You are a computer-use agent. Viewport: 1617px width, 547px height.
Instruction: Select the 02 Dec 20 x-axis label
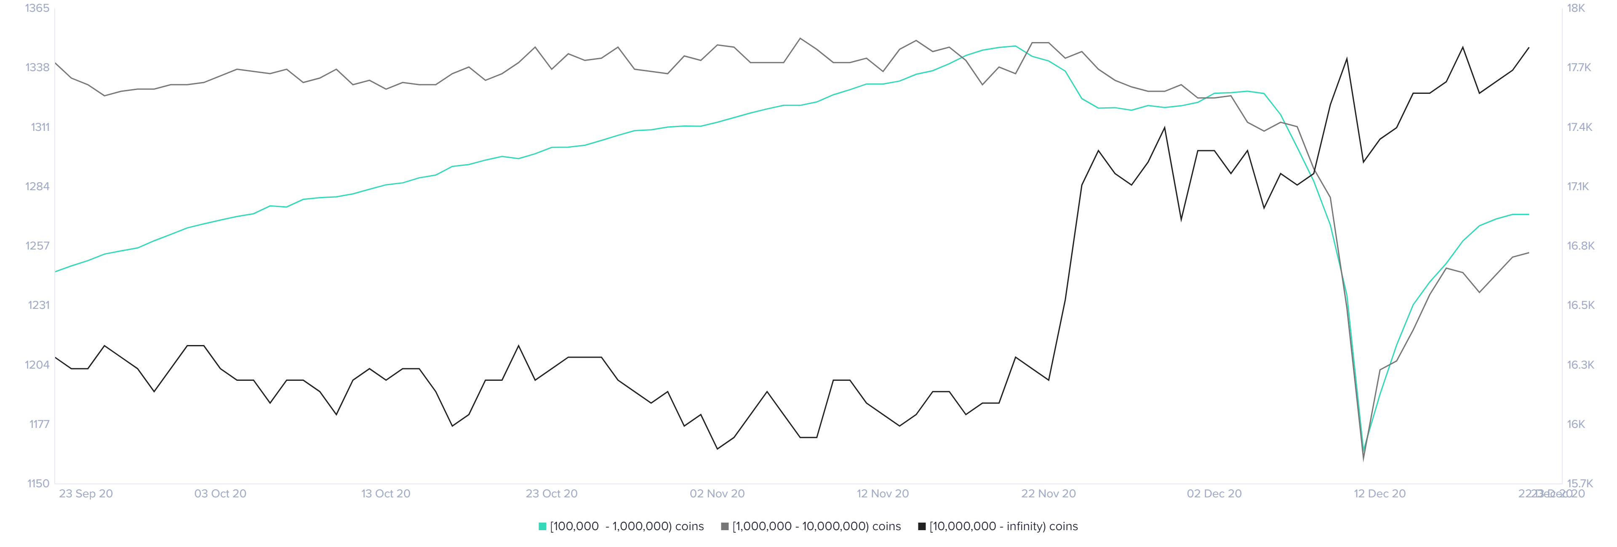coord(1214,494)
